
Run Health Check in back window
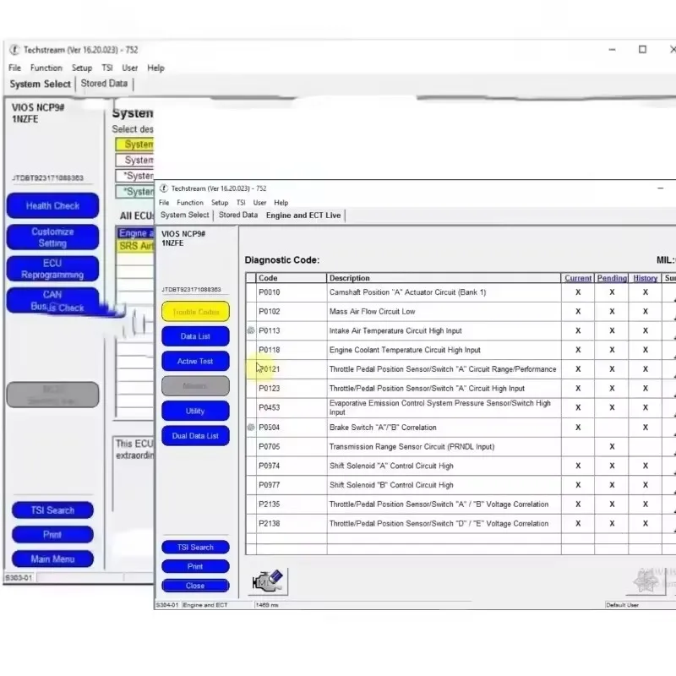(52, 205)
